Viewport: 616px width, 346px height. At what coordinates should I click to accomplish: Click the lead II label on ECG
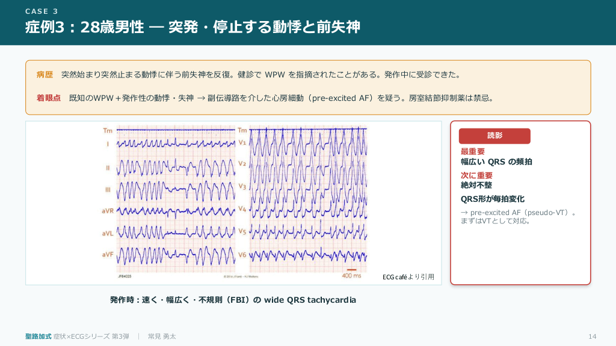108,168
